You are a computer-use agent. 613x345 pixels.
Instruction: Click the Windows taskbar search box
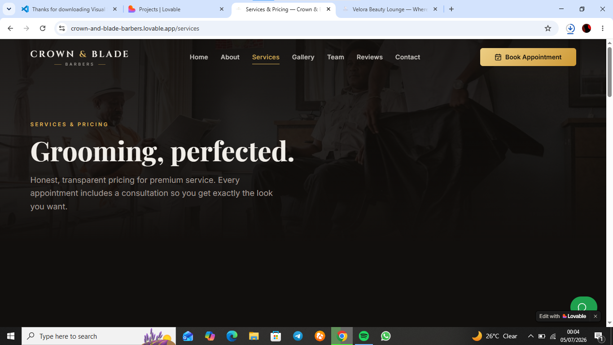(x=99, y=336)
